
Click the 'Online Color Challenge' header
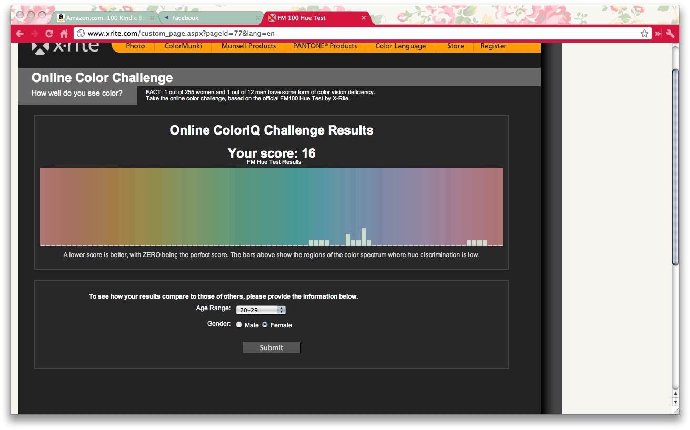point(102,78)
